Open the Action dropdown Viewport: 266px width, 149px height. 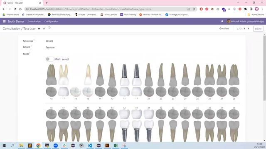(x=224, y=29)
